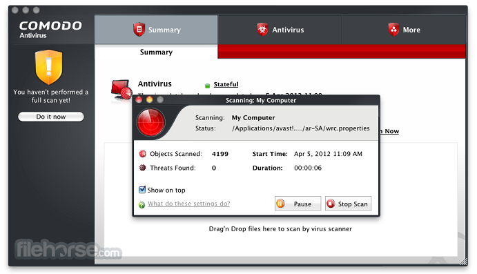
Task: Click the Objects Scanned value 4199
Action: point(220,154)
